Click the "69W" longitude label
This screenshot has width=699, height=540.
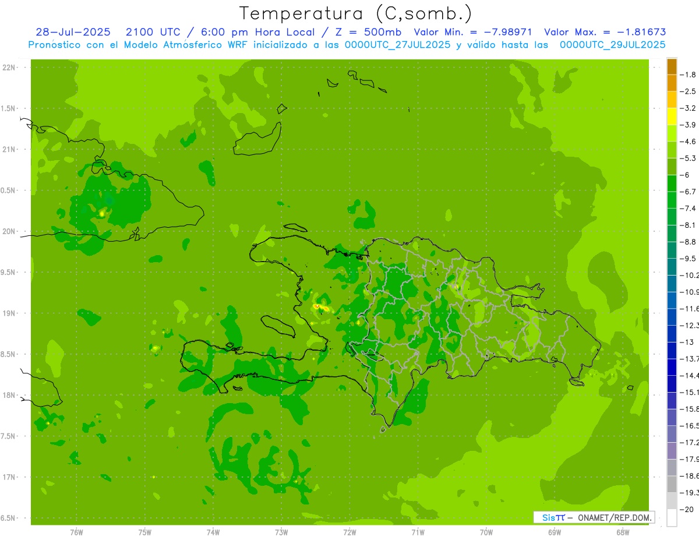click(555, 532)
